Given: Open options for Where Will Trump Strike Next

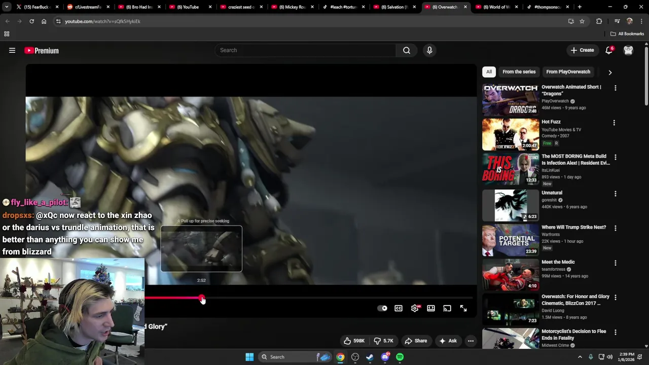Looking at the screenshot, I should [616, 228].
